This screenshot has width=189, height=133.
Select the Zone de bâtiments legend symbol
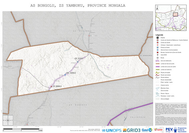157,61
